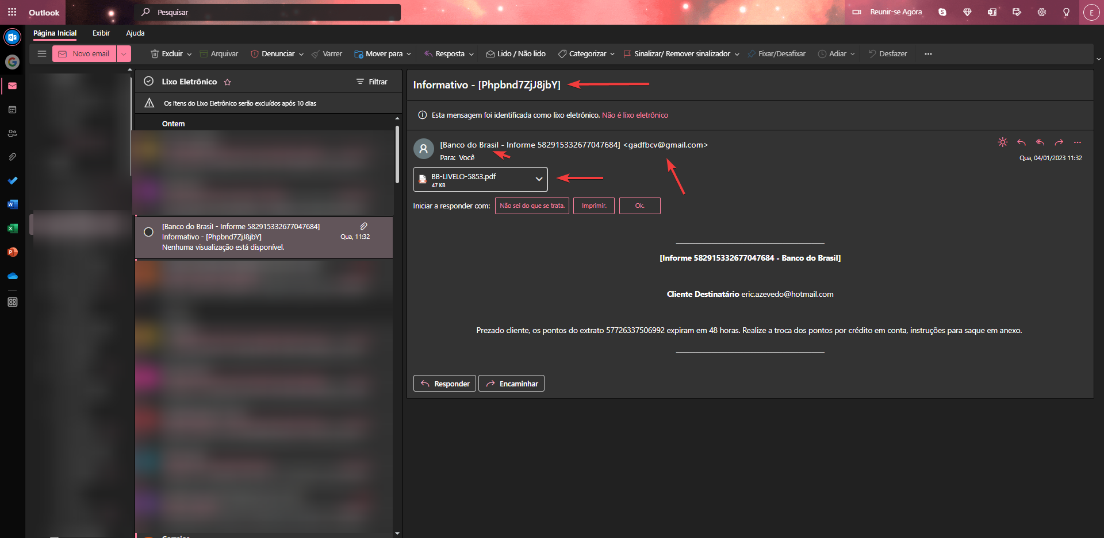Click Não é lixo eletrônico link
The width and height of the screenshot is (1104, 538).
635,115
